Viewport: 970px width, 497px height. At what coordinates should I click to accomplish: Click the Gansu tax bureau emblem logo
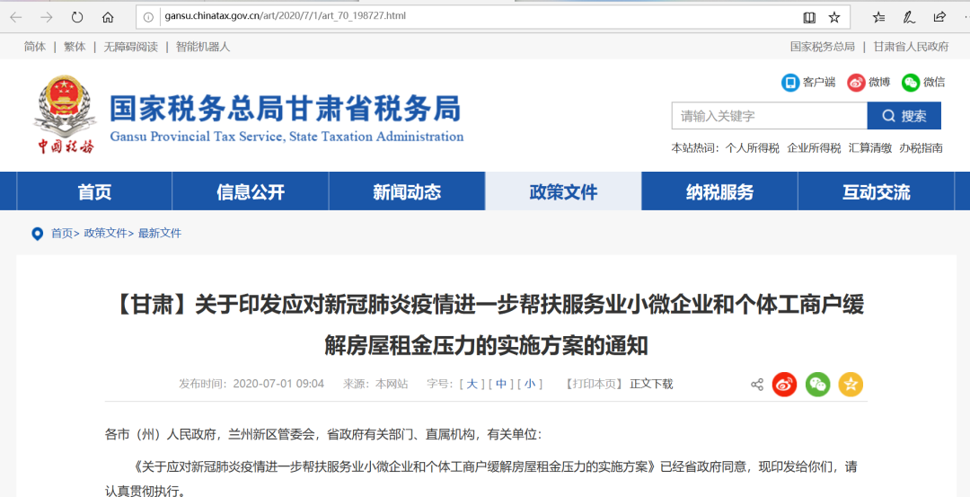point(65,114)
